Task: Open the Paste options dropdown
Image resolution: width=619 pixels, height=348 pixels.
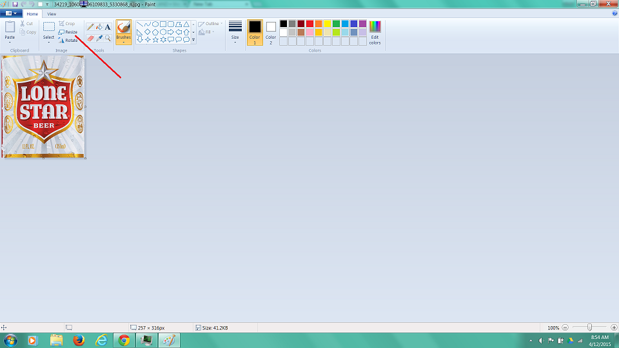Action: (10, 43)
